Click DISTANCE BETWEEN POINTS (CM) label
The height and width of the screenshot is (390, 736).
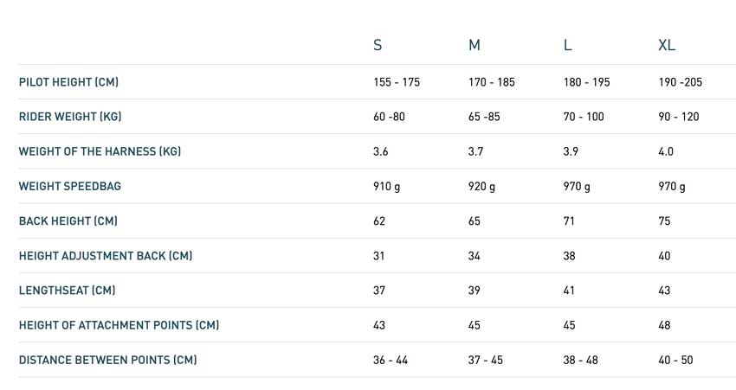point(107,360)
